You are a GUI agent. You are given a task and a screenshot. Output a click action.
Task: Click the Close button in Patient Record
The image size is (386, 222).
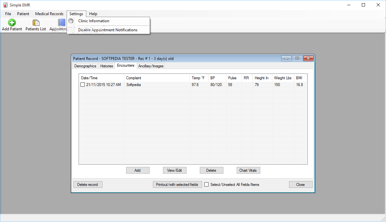(x=301, y=185)
